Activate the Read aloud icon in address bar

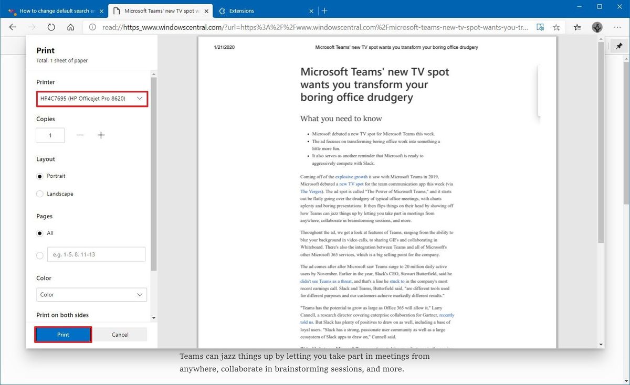(x=540, y=27)
